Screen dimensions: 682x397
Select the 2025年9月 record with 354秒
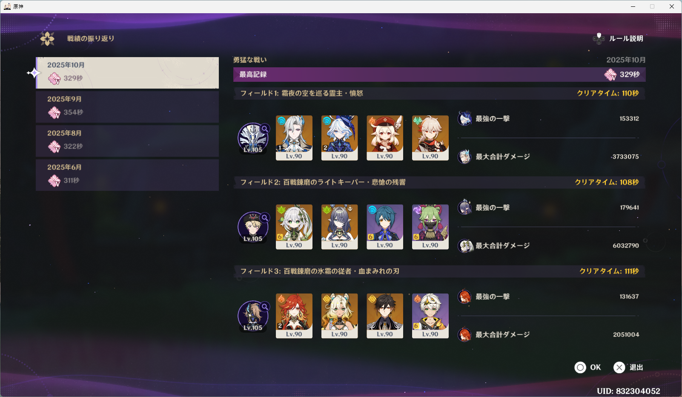[127, 107]
